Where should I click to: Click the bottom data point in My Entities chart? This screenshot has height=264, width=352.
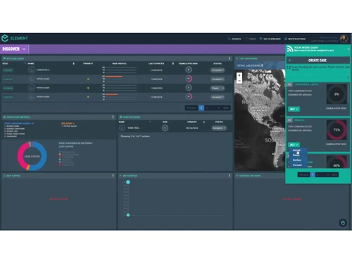point(128,215)
